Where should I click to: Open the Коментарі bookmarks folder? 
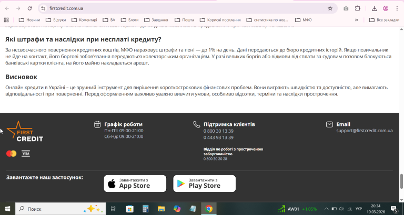(84, 20)
